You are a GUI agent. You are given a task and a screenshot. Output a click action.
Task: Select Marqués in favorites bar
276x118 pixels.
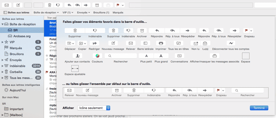point(118,13)
